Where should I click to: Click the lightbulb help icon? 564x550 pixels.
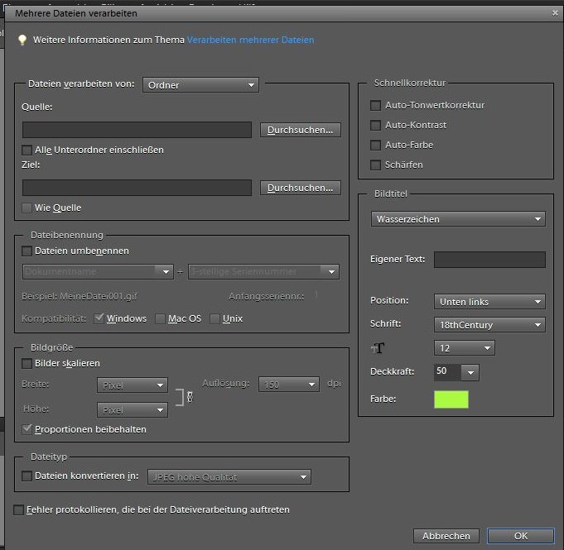pos(22,40)
